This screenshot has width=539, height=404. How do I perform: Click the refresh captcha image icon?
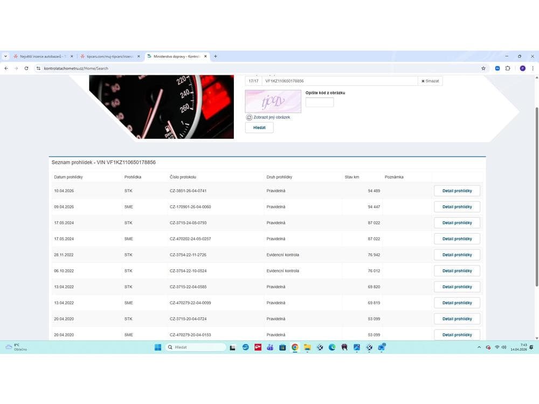click(249, 117)
